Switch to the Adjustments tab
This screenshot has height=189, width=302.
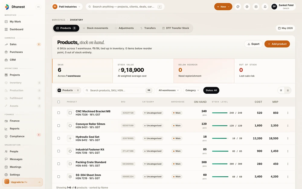(124, 28)
